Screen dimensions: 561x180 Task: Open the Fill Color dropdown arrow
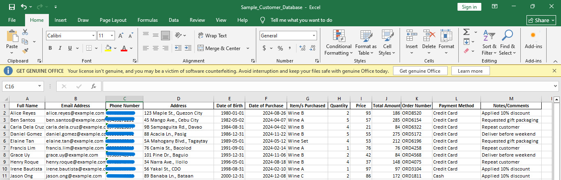pos(115,48)
